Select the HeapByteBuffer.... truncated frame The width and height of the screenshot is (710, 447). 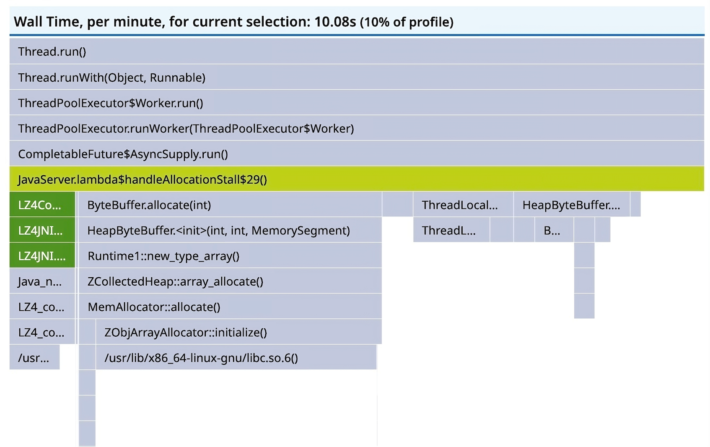point(571,205)
